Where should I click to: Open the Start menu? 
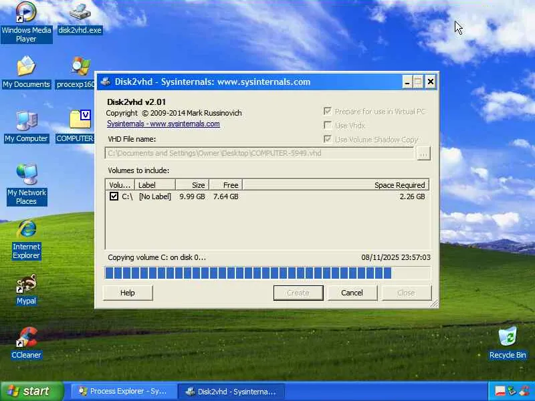click(31, 391)
